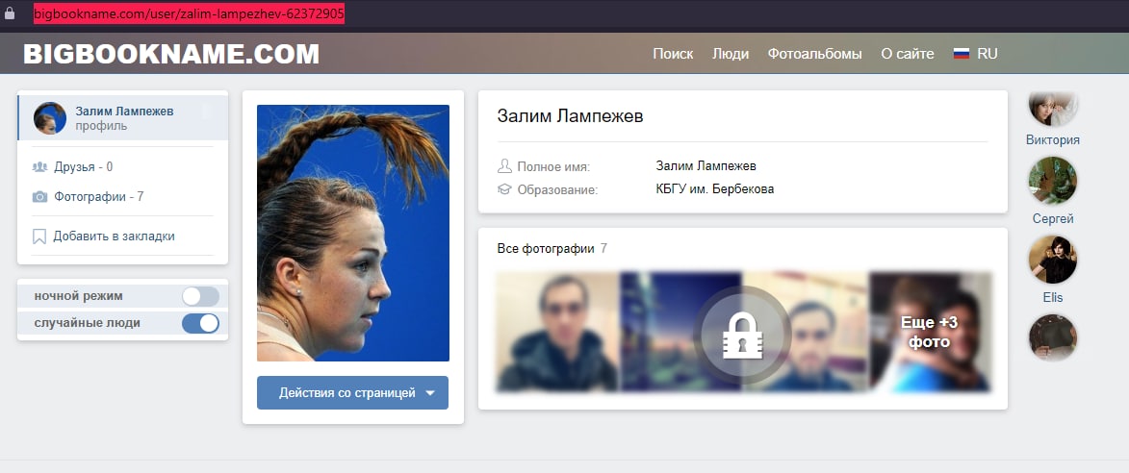This screenshot has height=473, width=1129.
Task: Click the small sidebar profile avatar
Action: [50, 118]
